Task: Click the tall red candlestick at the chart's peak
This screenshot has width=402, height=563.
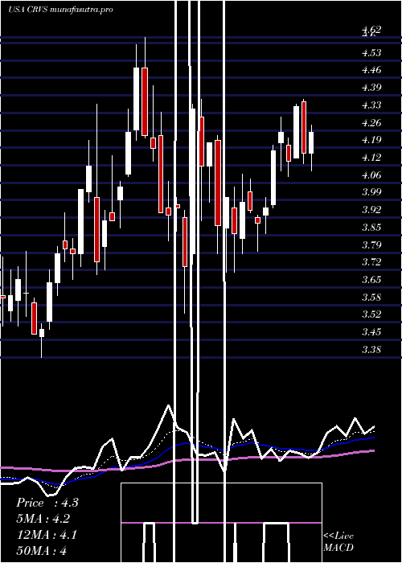Action: coord(145,101)
